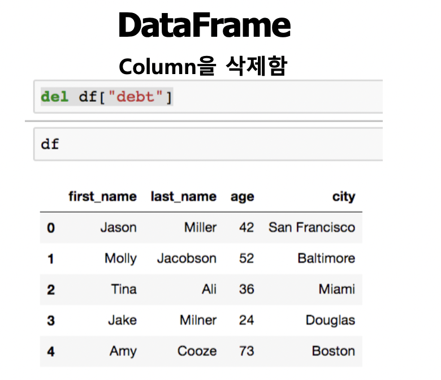Click the del keyword in the code
Viewport: 441px width, 380px height.
click(x=55, y=97)
